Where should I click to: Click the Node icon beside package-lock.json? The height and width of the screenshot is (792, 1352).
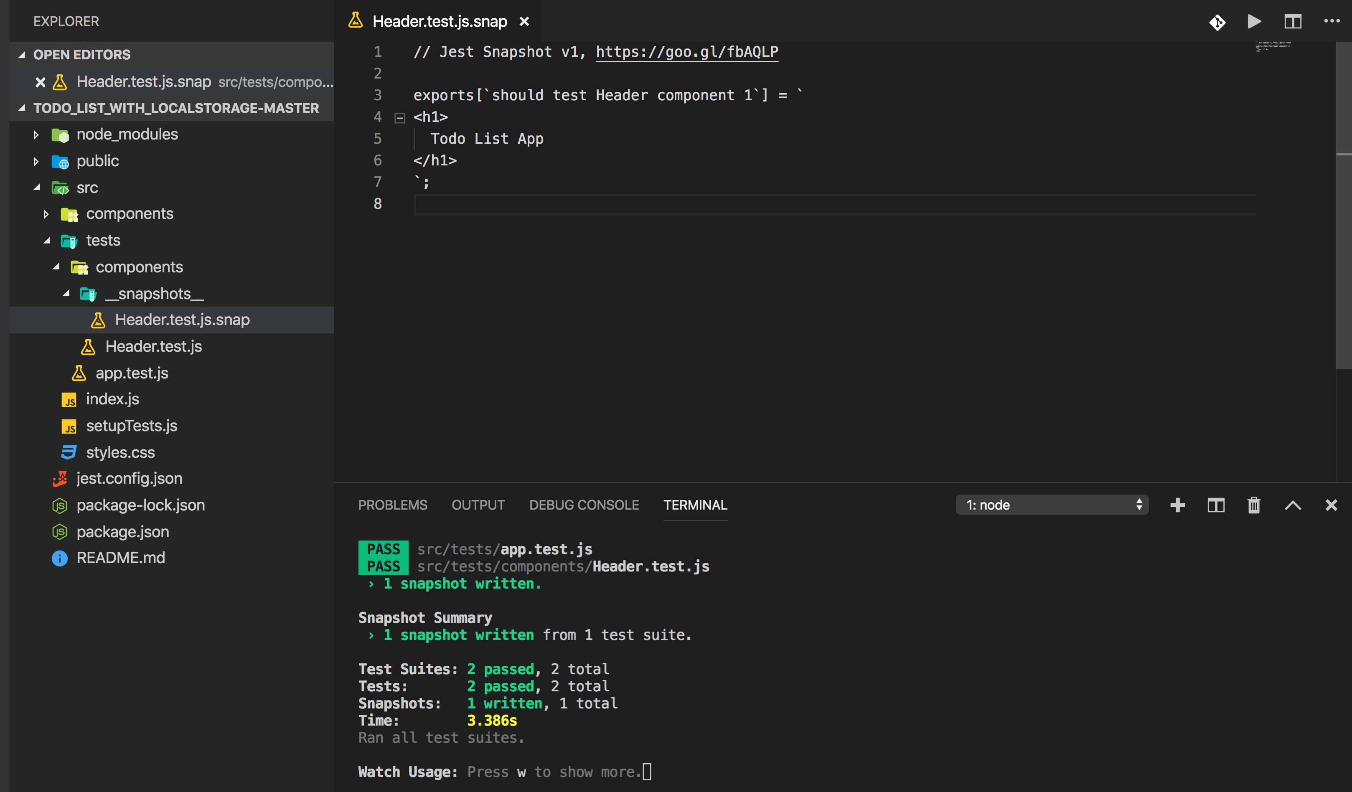(60, 505)
